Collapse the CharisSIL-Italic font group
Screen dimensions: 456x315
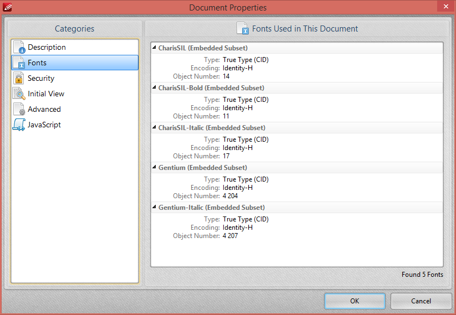coord(154,127)
